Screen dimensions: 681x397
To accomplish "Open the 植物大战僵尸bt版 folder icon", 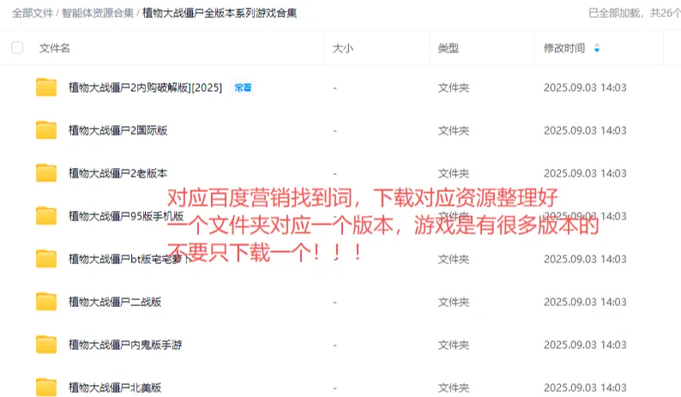I will point(46,259).
